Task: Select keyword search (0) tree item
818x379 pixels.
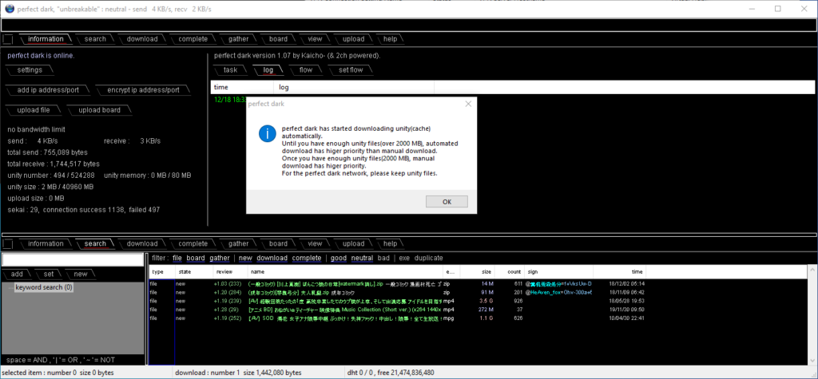Action: click(x=44, y=287)
